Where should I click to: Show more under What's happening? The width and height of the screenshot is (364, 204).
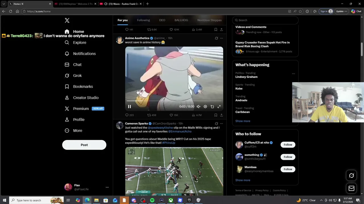tap(243, 121)
